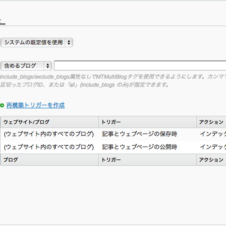
Task: Click the action cell in the 公開時 row
Action: pyautogui.click(x=212, y=147)
